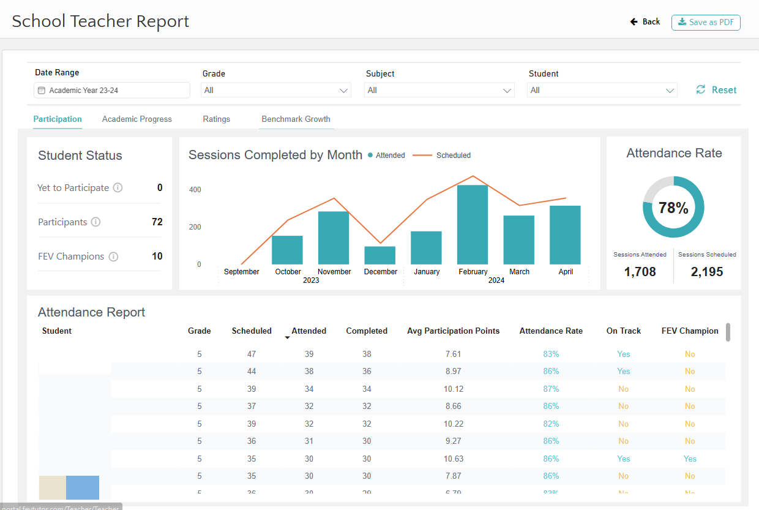Image resolution: width=759 pixels, height=510 pixels.
Task: Click the March attended bar
Action: pos(519,240)
